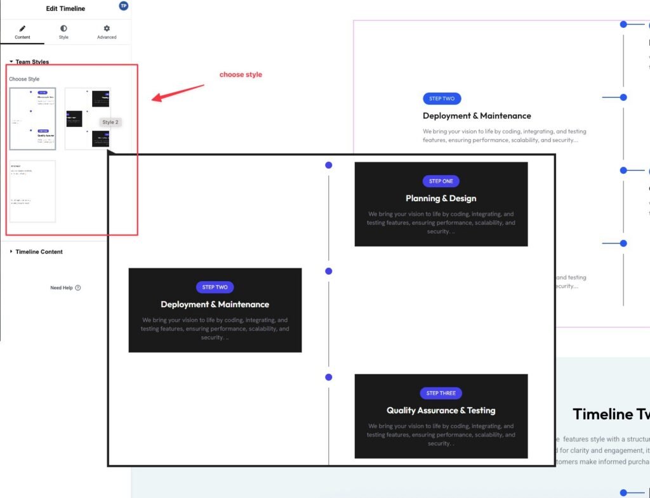Expand the Timeline Content section
This screenshot has height=498, width=650.
click(x=39, y=252)
